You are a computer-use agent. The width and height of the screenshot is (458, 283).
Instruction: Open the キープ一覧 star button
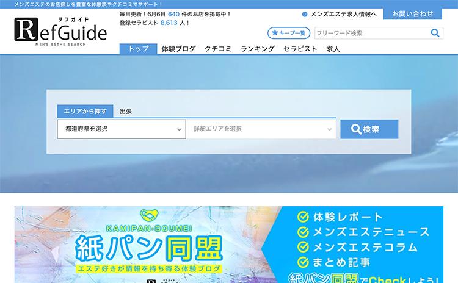[x=289, y=33]
